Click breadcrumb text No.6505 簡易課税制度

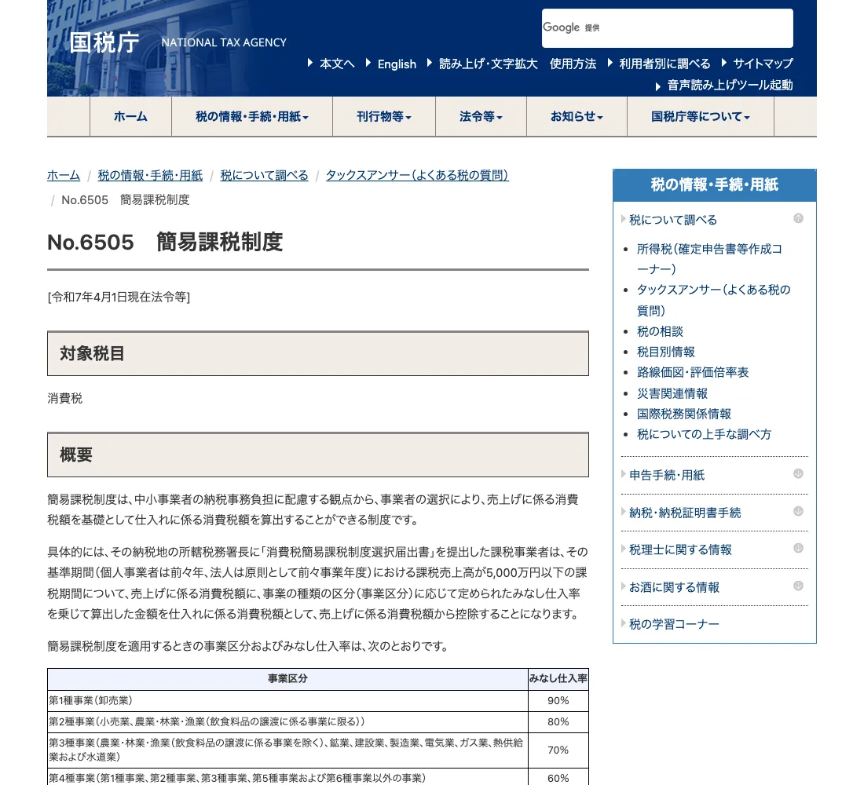(126, 200)
